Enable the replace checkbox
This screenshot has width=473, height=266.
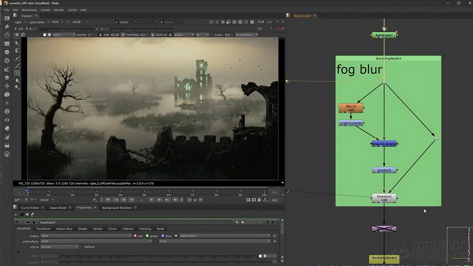[x=81, y=247]
